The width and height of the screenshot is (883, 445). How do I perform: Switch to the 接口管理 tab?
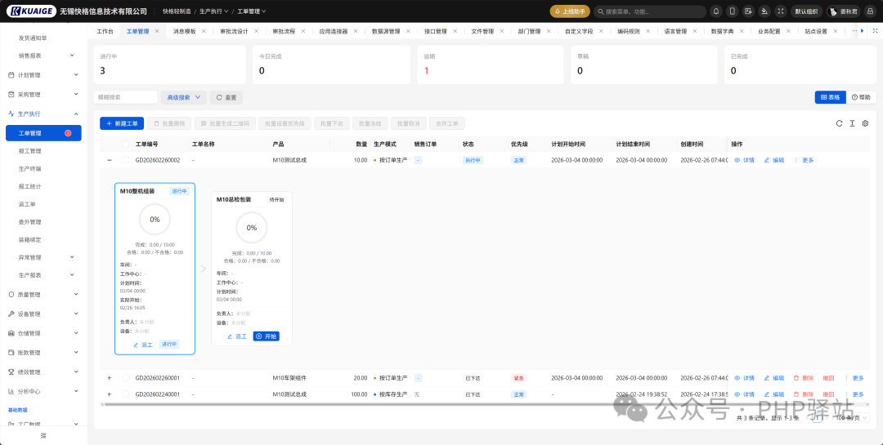(x=435, y=32)
